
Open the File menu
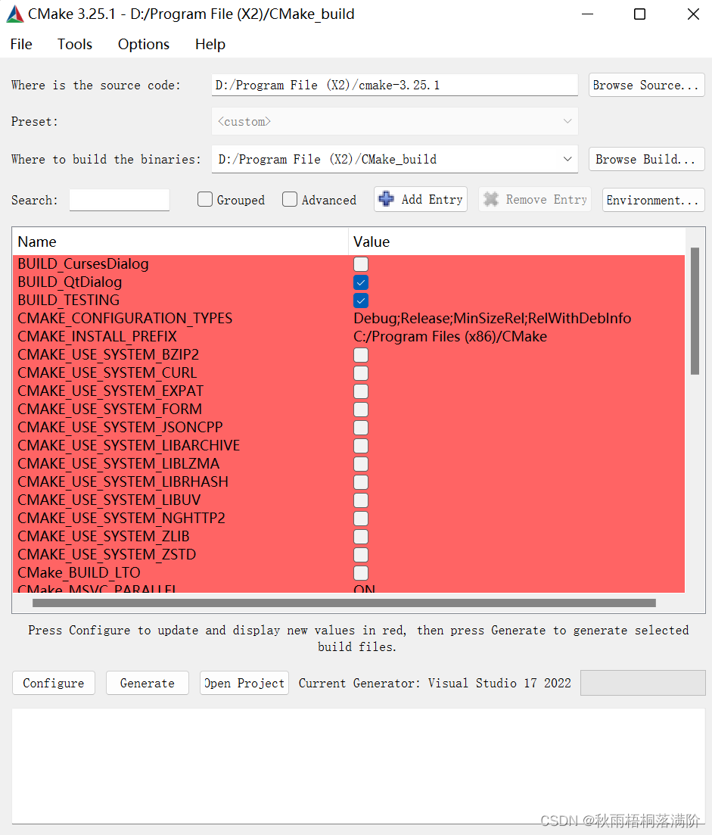[21, 44]
